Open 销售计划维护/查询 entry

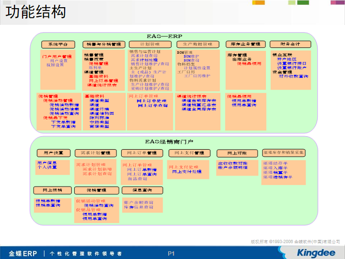click(x=150, y=64)
